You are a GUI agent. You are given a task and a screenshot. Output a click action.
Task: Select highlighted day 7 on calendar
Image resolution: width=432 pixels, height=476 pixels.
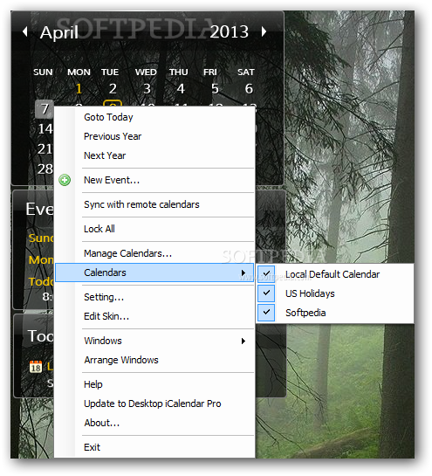point(45,108)
